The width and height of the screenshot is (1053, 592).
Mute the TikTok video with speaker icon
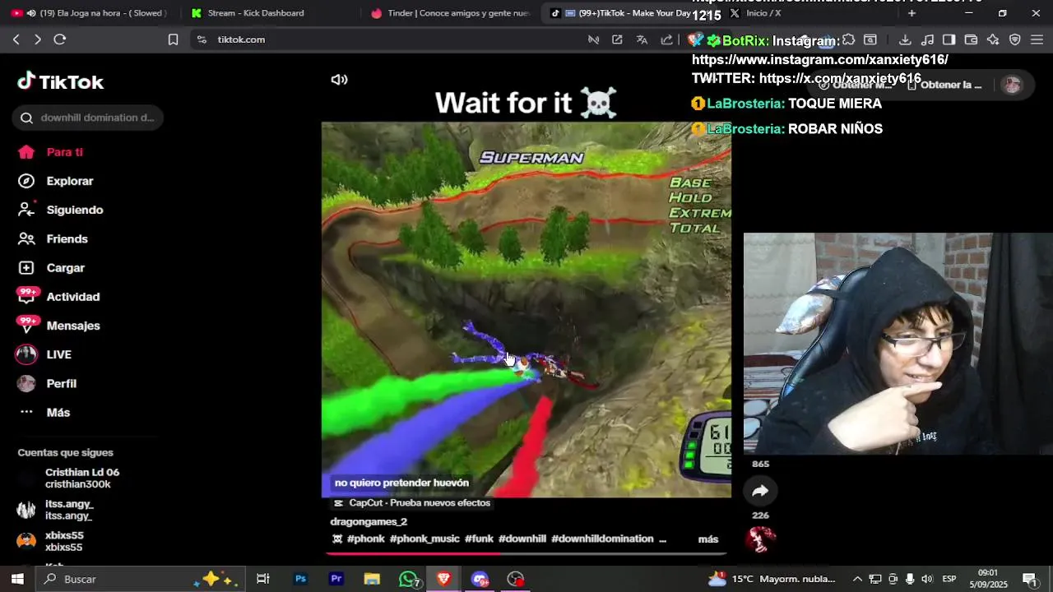point(339,80)
